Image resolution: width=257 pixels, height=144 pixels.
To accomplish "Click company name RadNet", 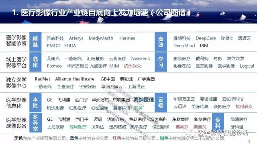I will pos(43,79).
